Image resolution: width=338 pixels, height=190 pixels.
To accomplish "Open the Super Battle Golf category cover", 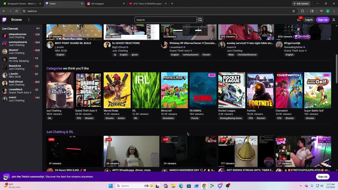I will [x=318, y=90].
